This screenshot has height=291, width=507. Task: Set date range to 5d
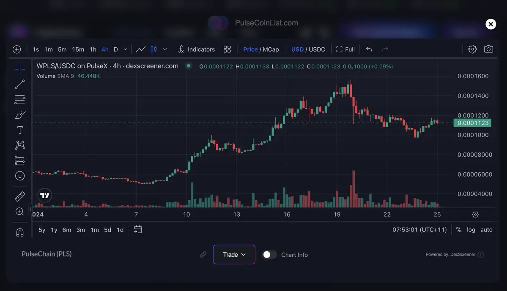(x=107, y=230)
